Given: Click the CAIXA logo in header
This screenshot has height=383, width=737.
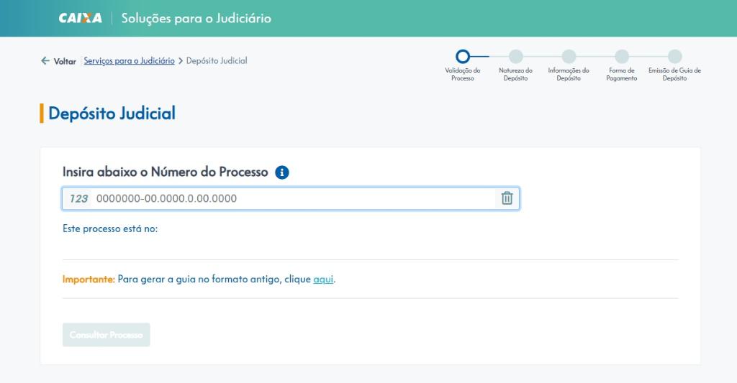Looking at the screenshot, I should tap(81, 18).
